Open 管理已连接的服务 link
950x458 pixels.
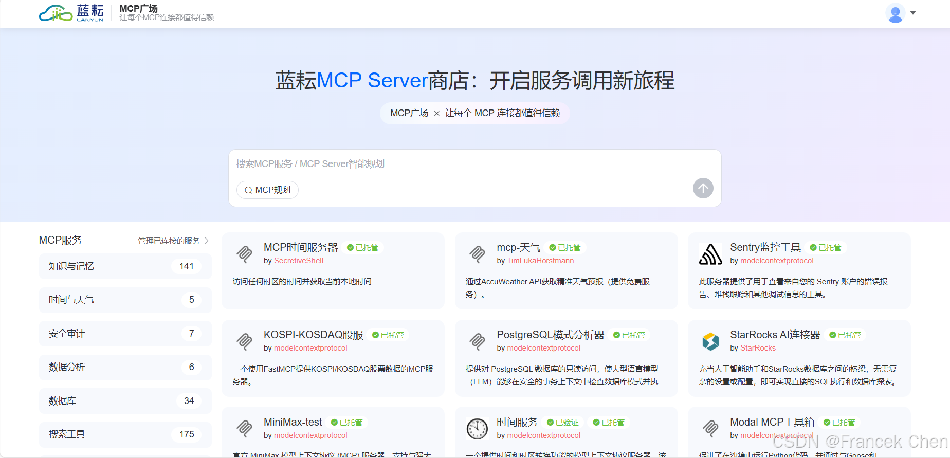pyautogui.click(x=169, y=241)
